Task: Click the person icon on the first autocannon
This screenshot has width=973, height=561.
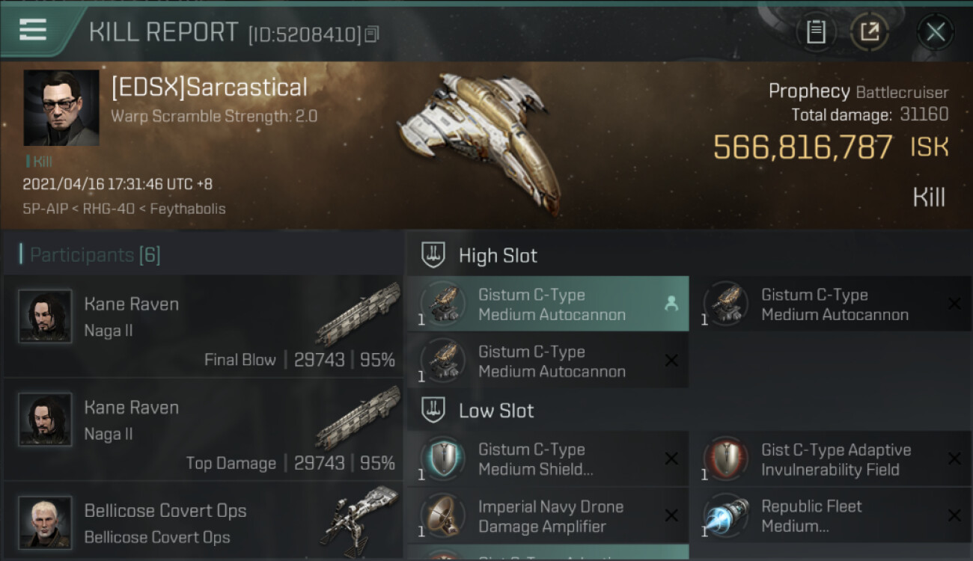Action: tap(671, 303)
